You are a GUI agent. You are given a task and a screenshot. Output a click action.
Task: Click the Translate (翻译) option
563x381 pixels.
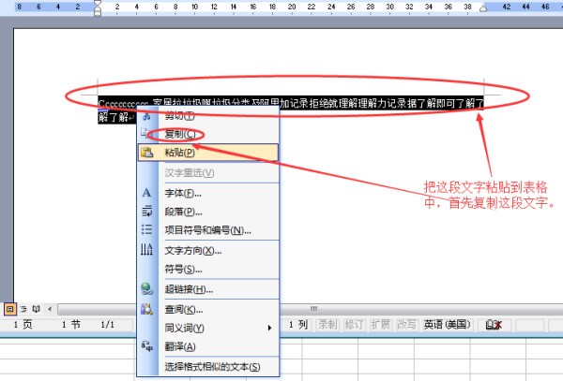(x=179, y=346)
